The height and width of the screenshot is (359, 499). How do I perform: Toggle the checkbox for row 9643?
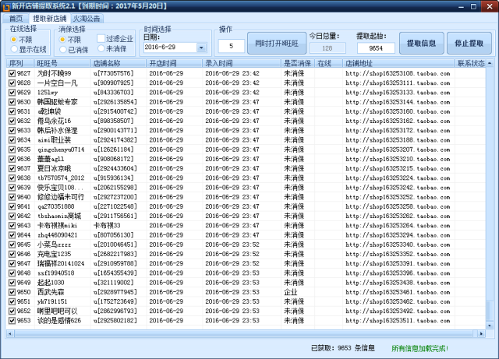(12, 226)
